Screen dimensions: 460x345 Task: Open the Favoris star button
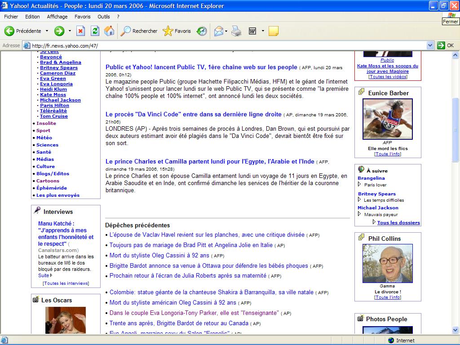pos(177,31)
